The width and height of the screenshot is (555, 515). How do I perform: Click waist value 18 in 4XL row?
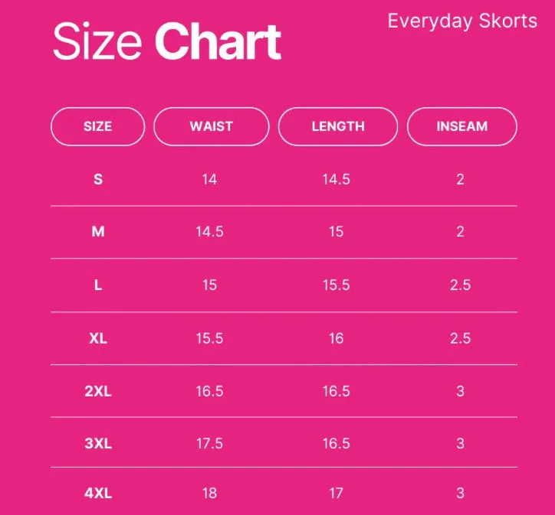209,493
